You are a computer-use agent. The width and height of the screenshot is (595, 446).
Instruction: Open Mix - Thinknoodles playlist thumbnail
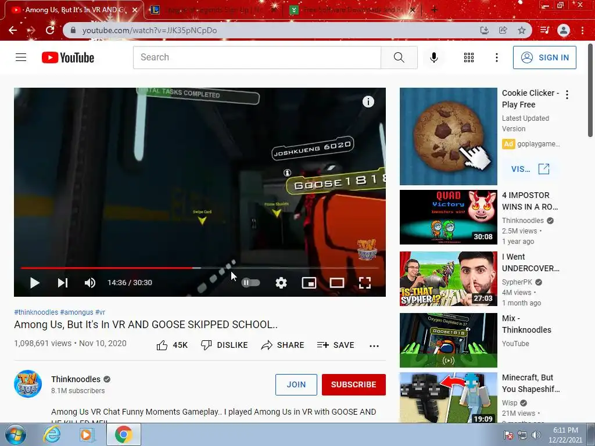tap(448, 340)
